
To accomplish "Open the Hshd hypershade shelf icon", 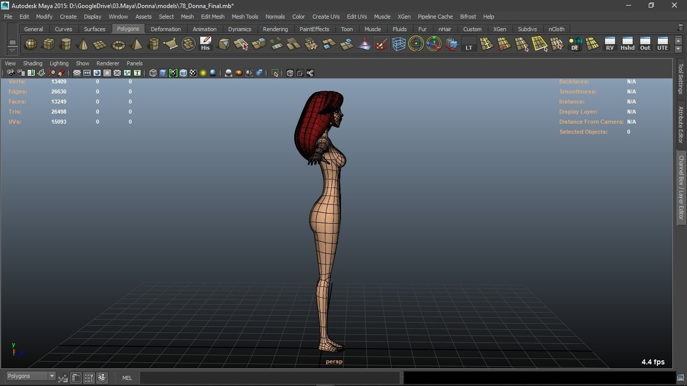I will pyautogui.click(x=627, y=44).
